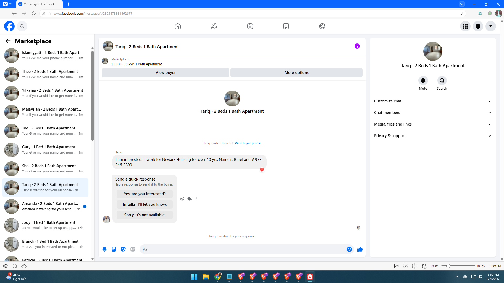Open the Groups icon in top nav
Screen dimensions: 504x283
click(322, 26)
